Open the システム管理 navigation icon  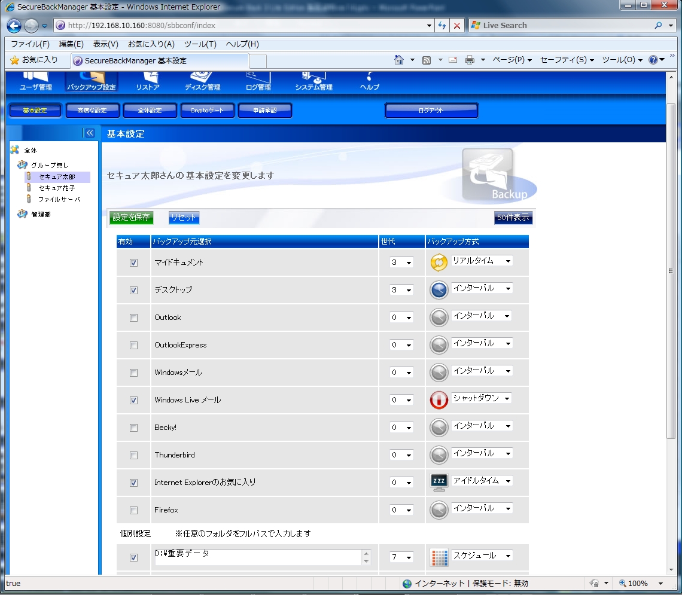[x=313, y=81]
